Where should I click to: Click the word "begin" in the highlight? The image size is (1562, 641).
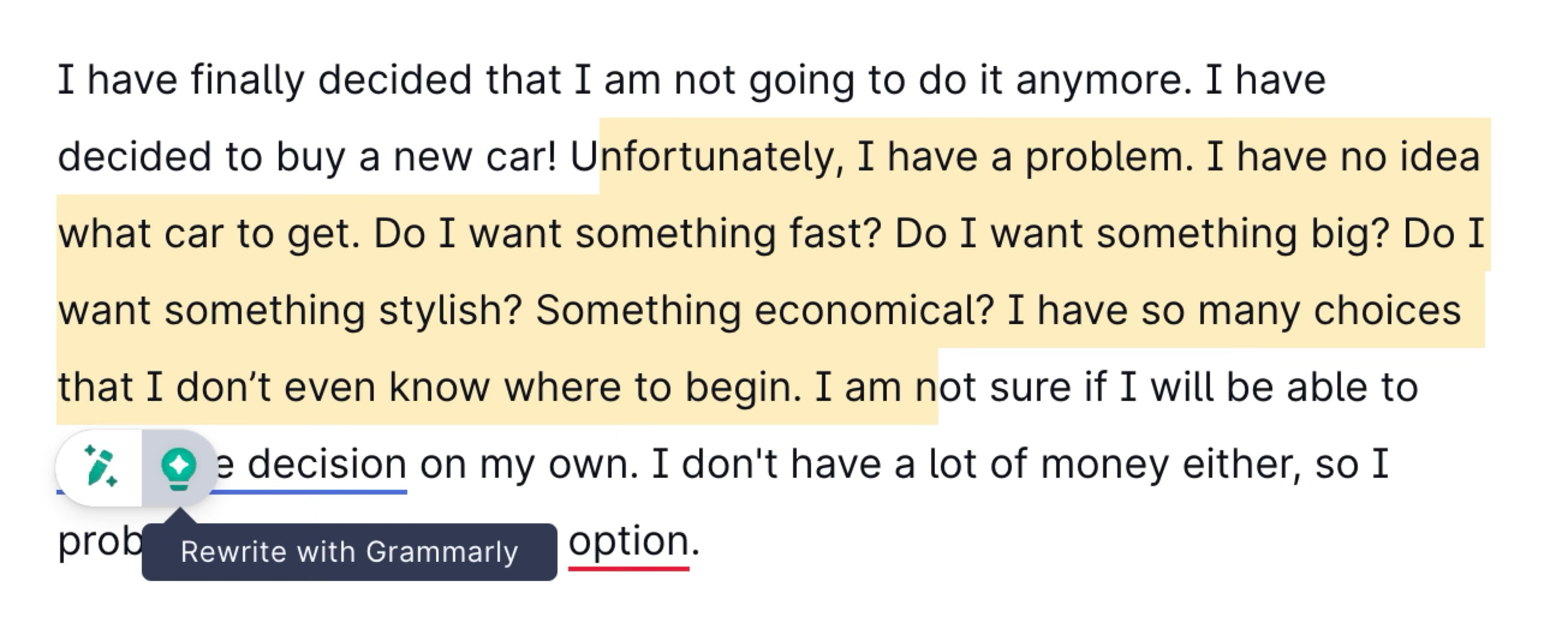[x=742, y=387]
